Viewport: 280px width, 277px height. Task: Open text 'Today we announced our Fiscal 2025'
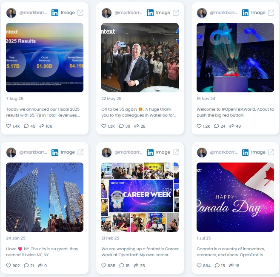pos(43,109)
